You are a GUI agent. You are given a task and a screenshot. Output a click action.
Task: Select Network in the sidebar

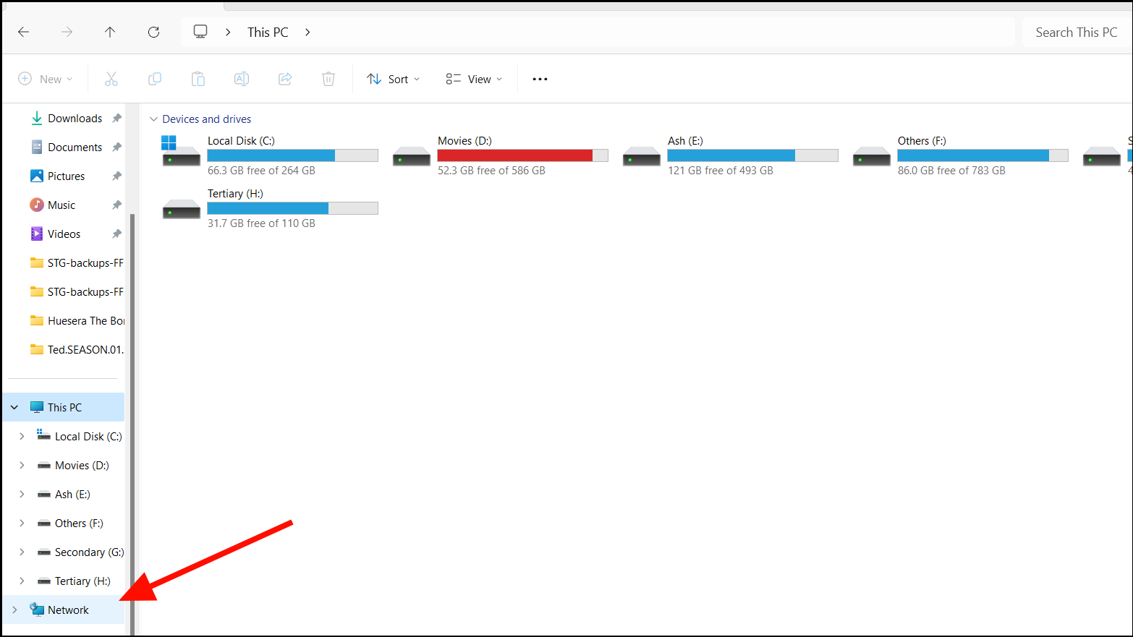[x=64, y=610]
